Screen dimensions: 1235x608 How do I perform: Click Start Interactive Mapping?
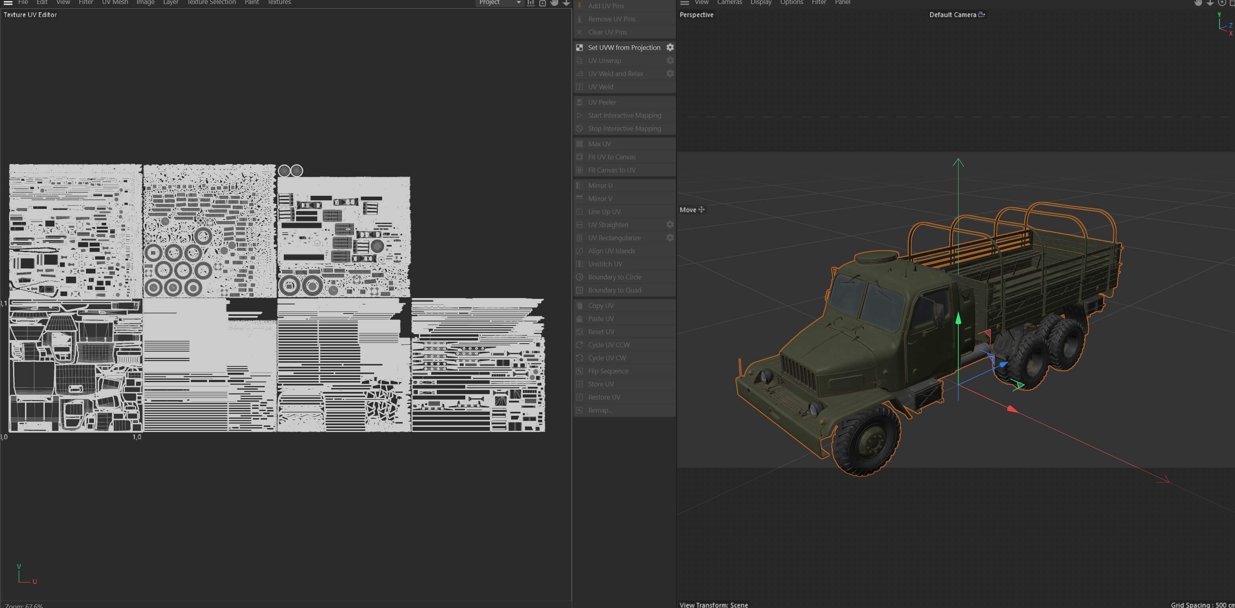click(x=624, y=115)
